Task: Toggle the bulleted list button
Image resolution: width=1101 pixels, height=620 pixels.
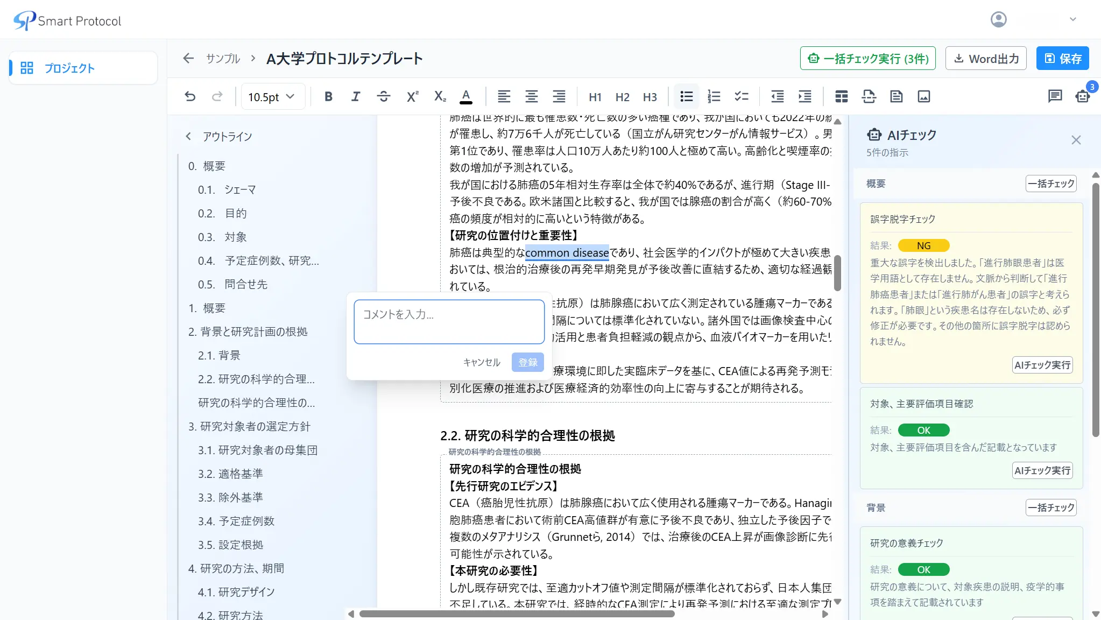Action: pos(686,96)
